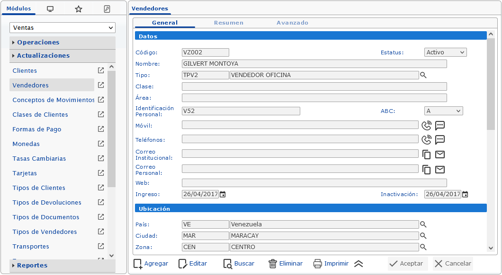
Task: Open the Estatus Activo dropdown
Action: point(445,52)
